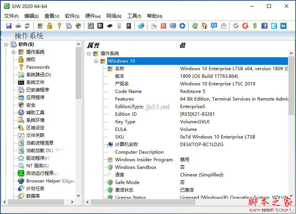296x214 pixels.
Task: Open Operating System info via toolbar Windows flag icon
Action: point(40,26)
